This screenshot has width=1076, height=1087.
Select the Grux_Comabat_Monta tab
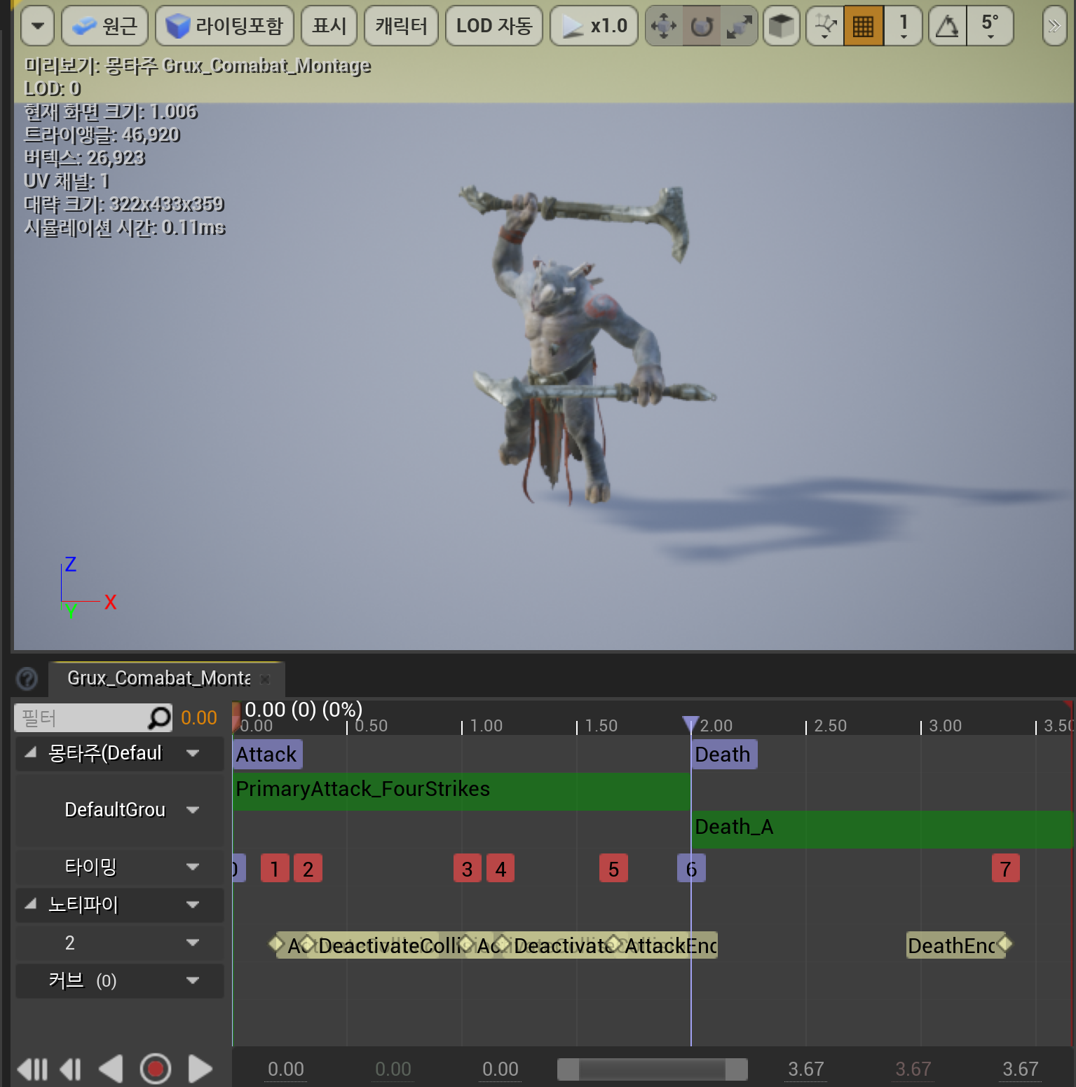click(x=158, y=677)
